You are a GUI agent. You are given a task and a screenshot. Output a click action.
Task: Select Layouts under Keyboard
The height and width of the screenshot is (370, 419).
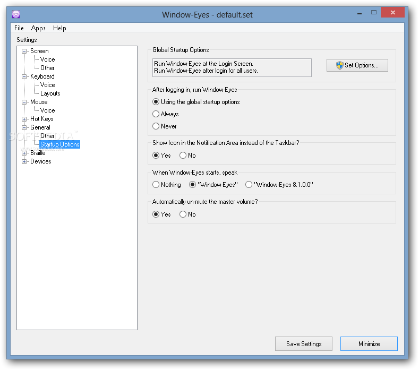point(50,93)
